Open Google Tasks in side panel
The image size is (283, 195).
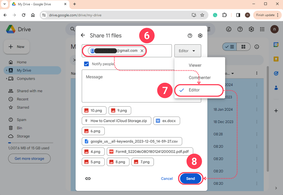[276, 73]
